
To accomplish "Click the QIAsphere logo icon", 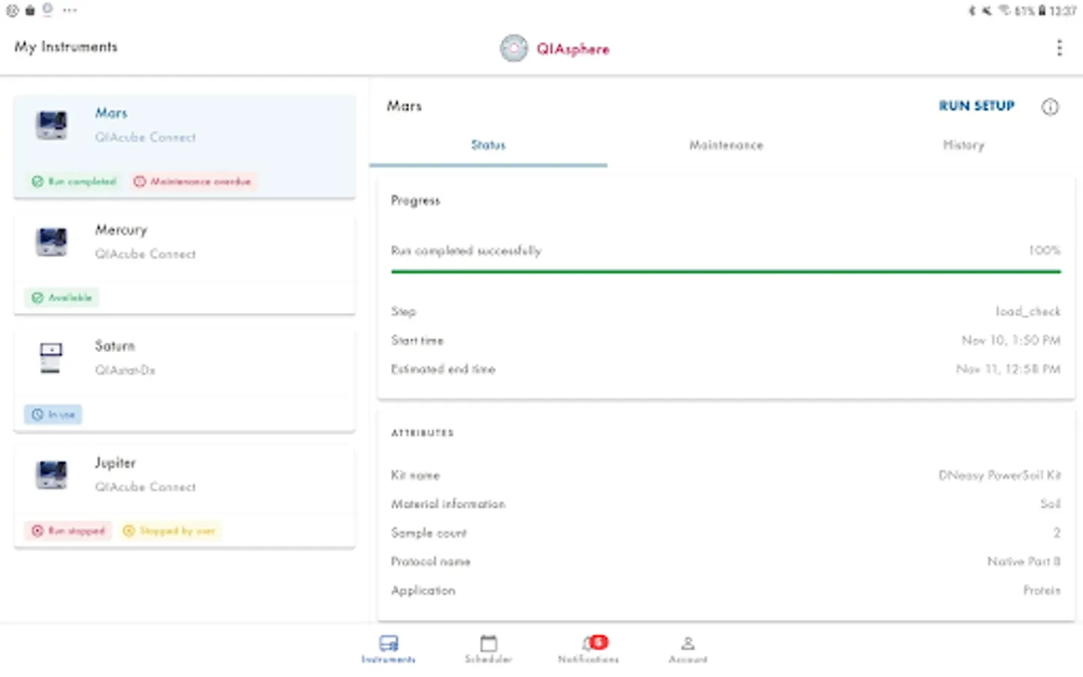I will coord(514,49).
